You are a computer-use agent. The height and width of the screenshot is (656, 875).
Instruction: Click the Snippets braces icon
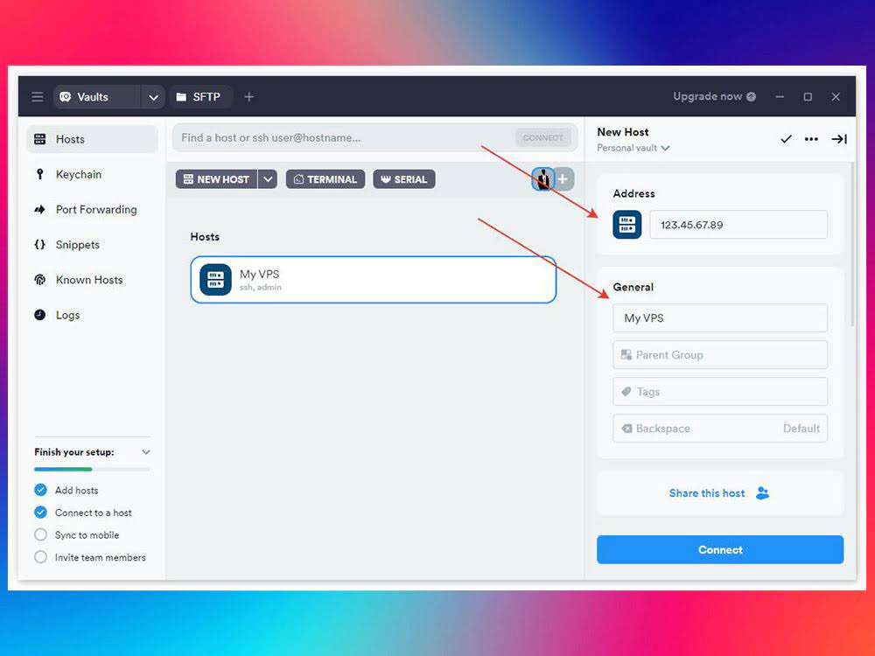tap(39, 244)
